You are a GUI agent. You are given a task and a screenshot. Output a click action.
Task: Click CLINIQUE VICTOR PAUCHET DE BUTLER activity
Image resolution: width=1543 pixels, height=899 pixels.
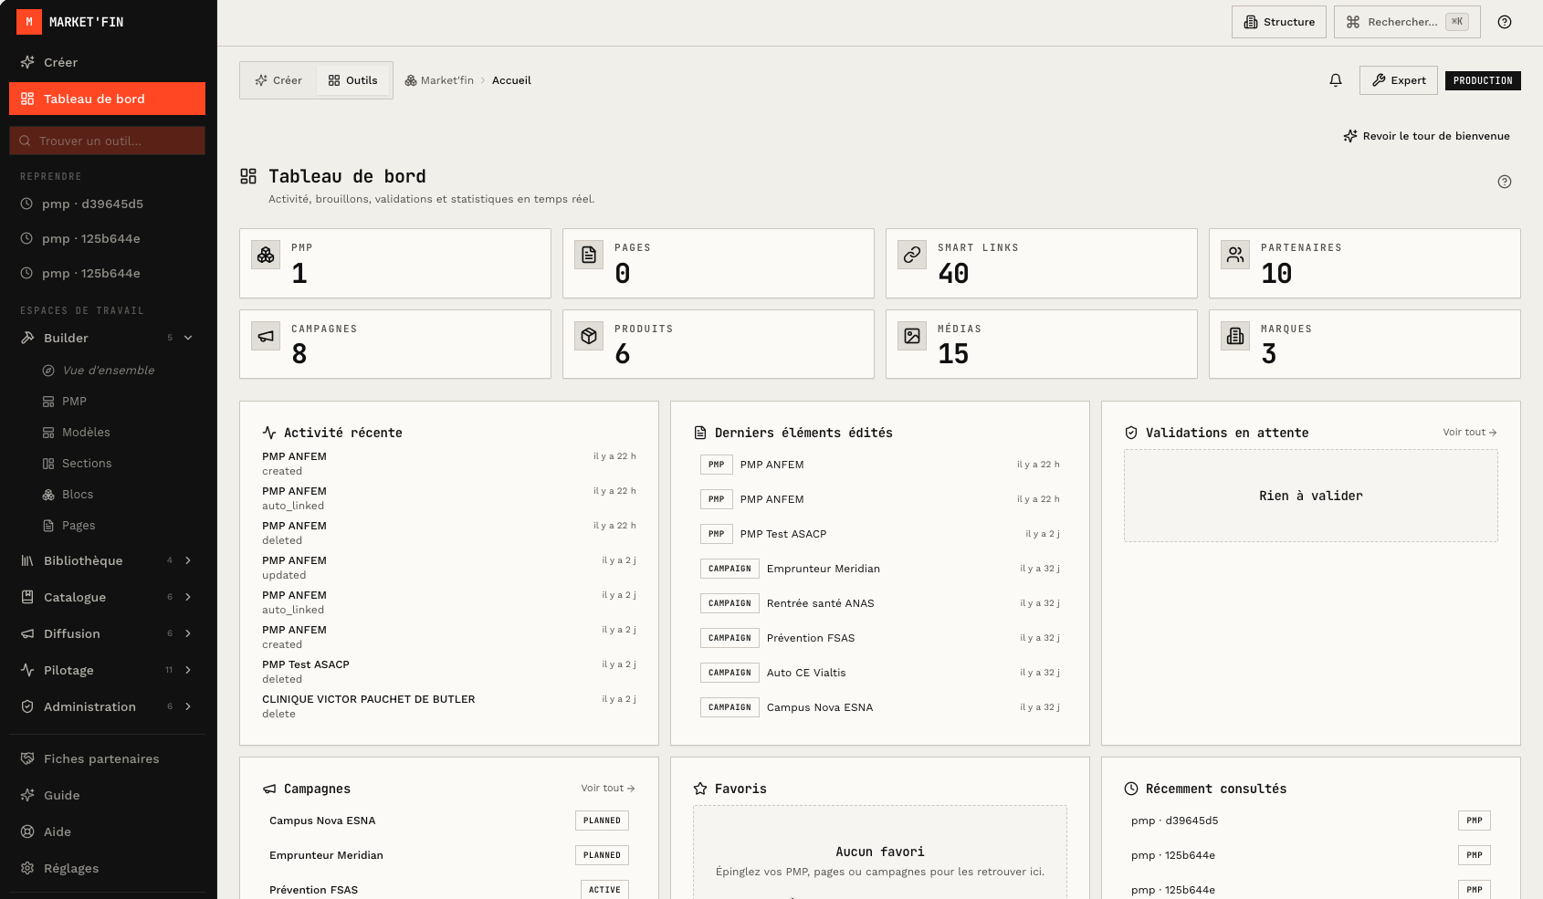click(x=449, y=706)
